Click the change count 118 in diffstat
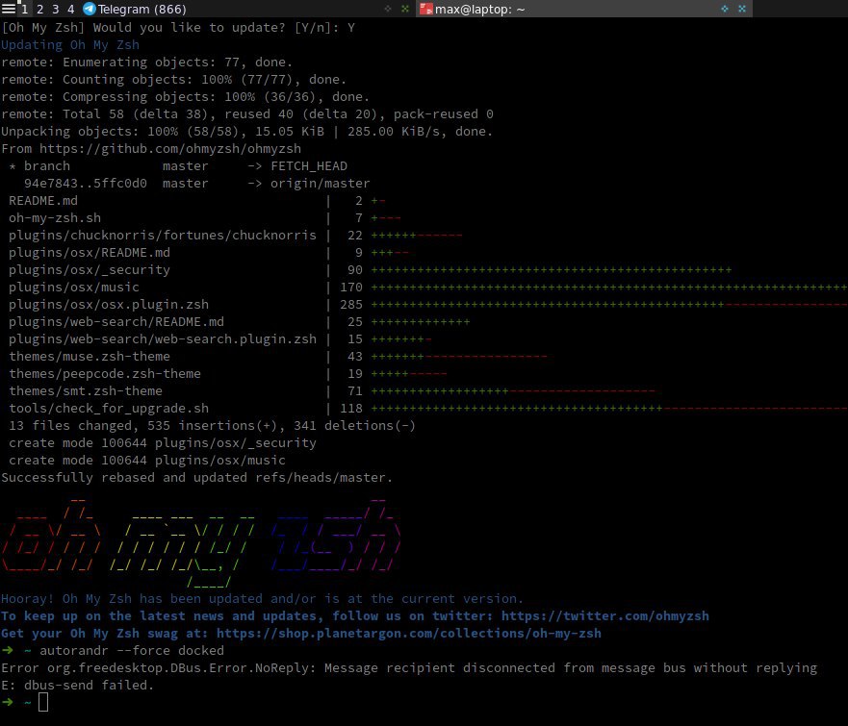The width and height of the screenshot is (848, 726). tap(351, 408)
